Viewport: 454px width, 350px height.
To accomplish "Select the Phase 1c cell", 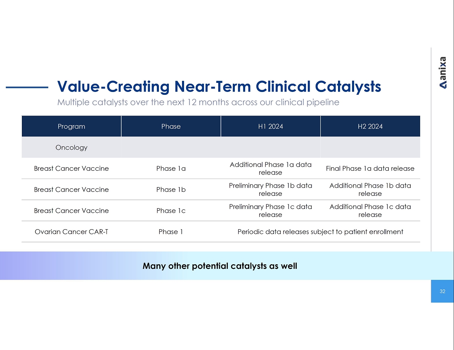I will (171, 211).
